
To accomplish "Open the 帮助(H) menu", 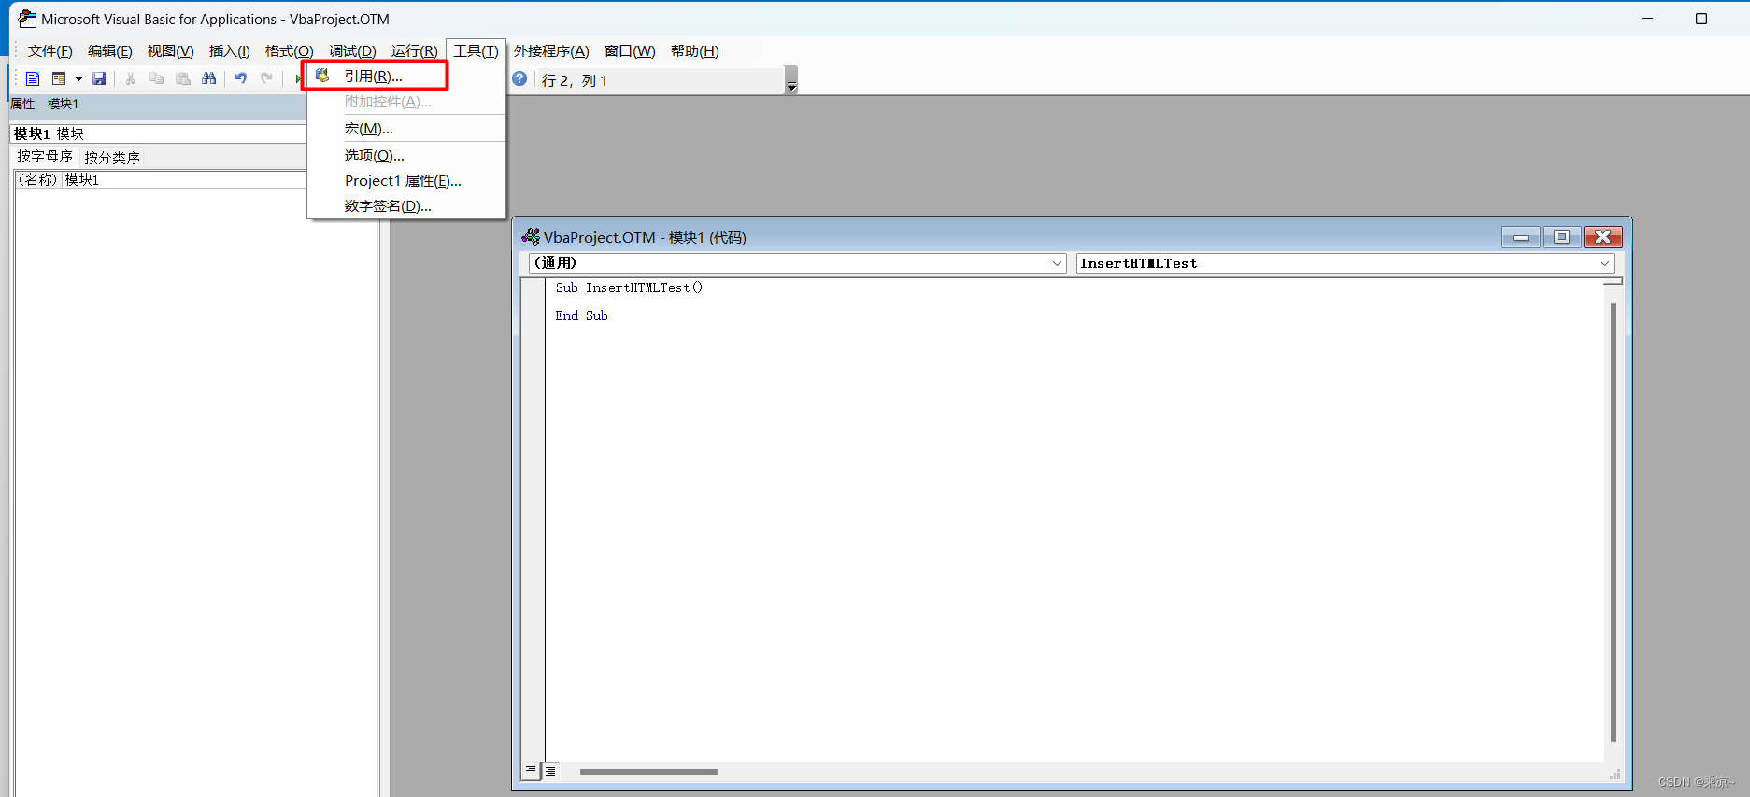I will pos(695,51).
